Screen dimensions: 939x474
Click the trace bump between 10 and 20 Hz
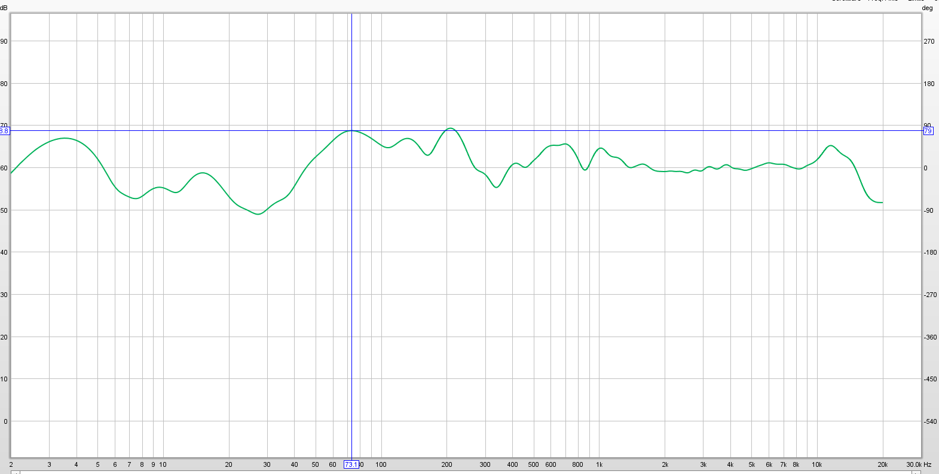203,173
